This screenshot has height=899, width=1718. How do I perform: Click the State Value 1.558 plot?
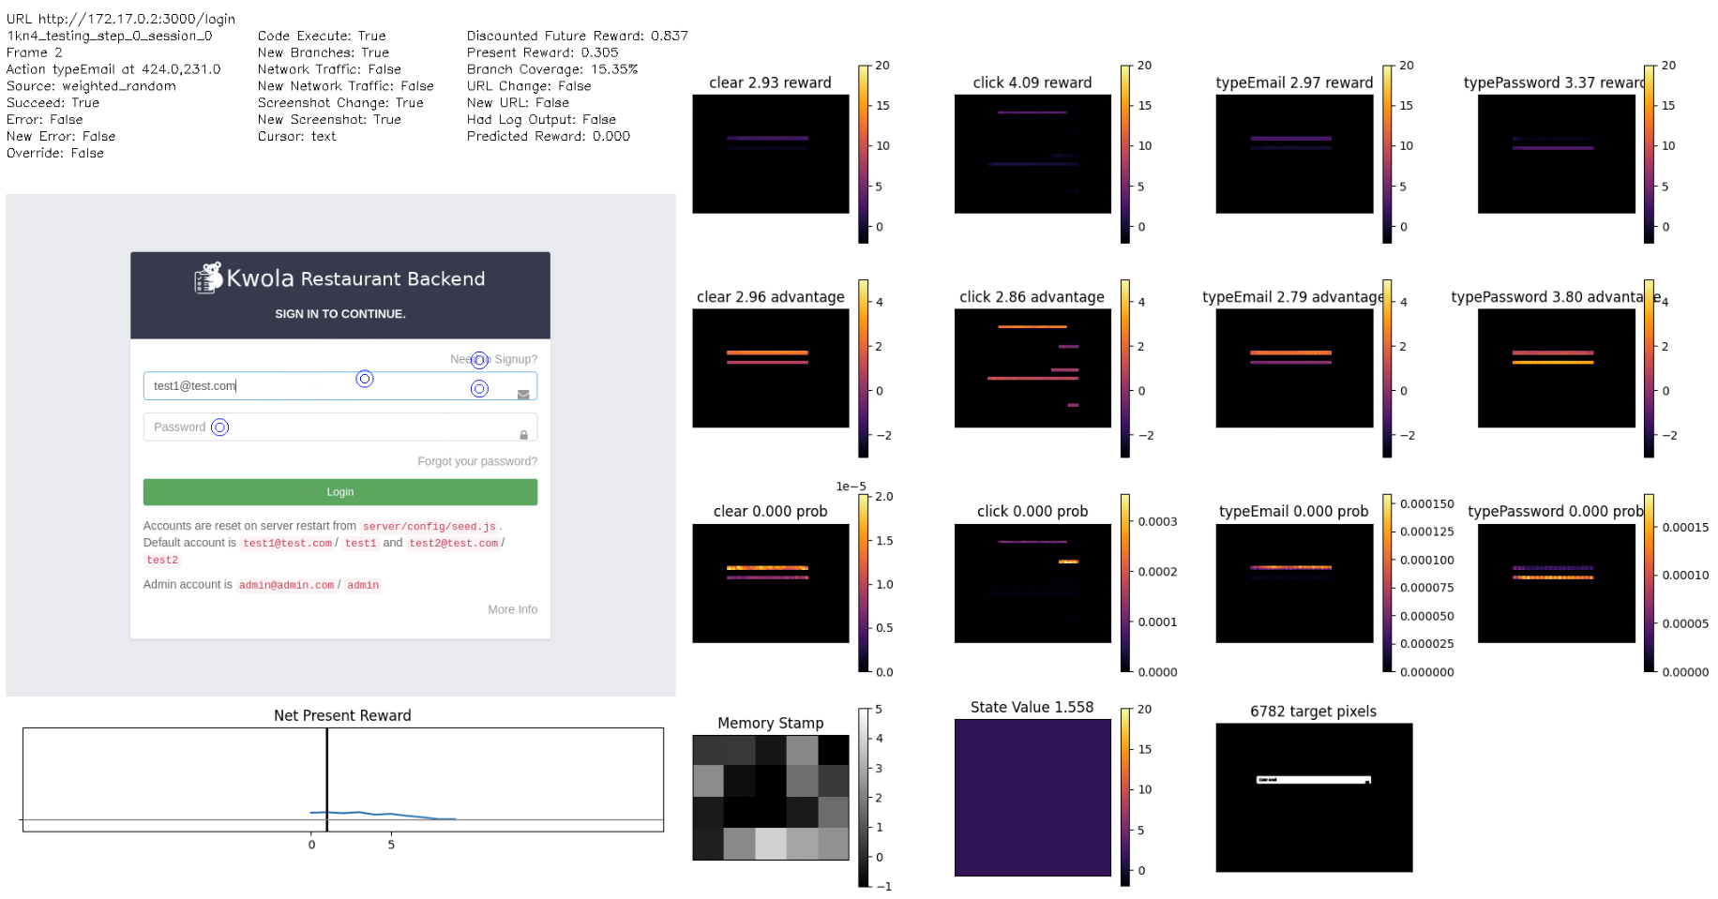(x=1032, y=798)
